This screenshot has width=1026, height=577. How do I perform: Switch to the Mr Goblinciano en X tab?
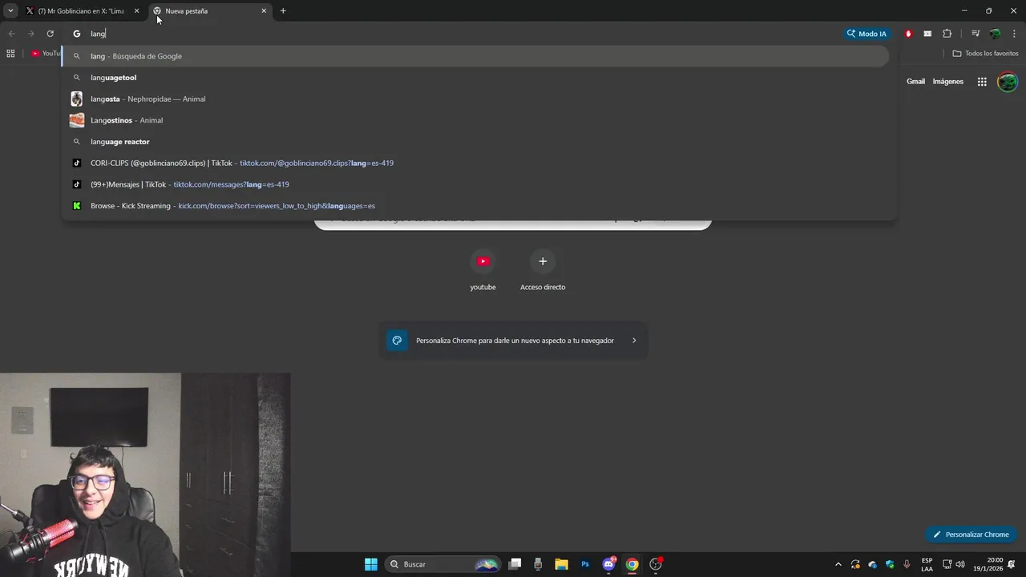(83, 11)
